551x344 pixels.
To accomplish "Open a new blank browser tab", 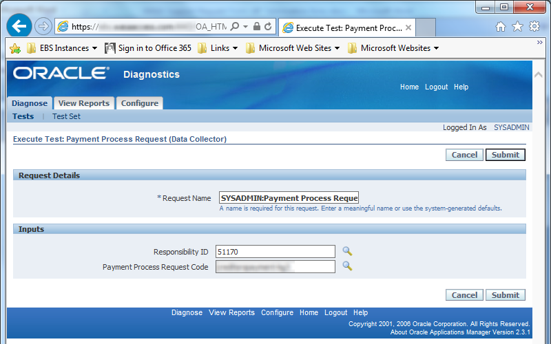I will click(x=426, y=28).
